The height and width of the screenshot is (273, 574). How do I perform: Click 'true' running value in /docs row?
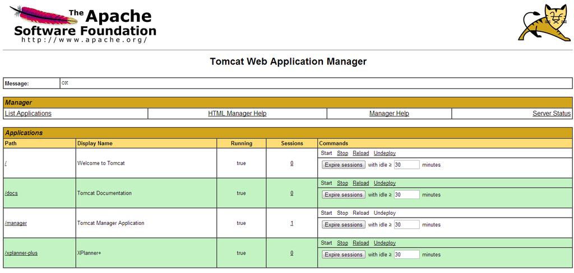click(x=241, y=193)
